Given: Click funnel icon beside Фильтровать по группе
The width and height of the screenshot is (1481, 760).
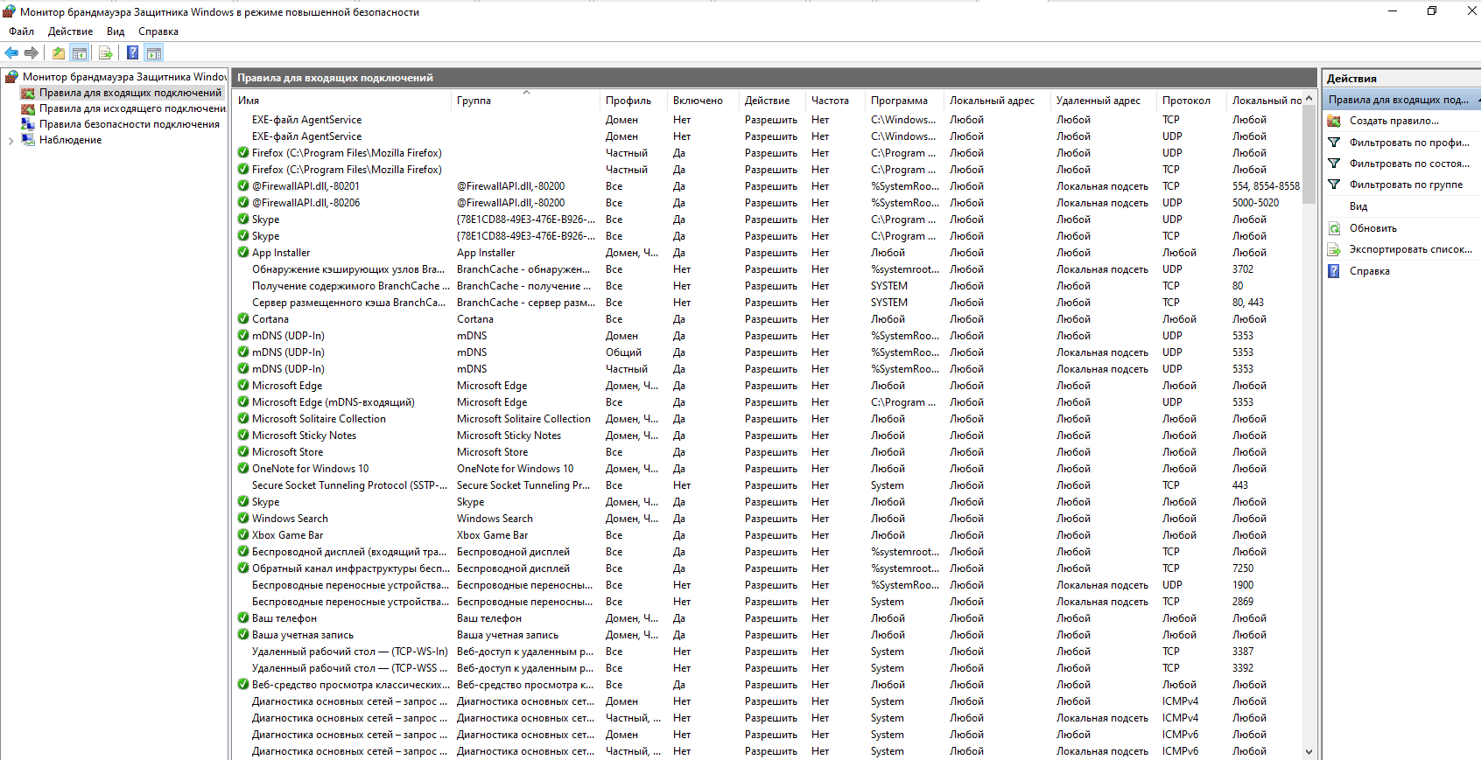Looking at the screenshot, I should tap(1334, 185).
